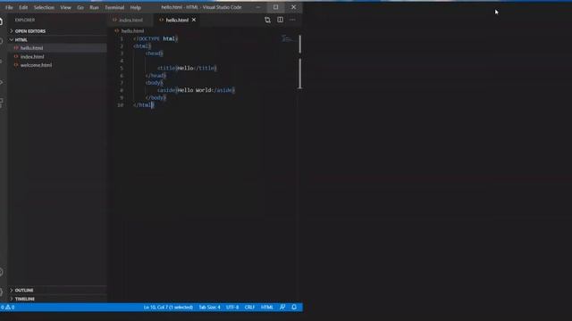
Task: Select the UTF-8 encoding indicator
Action: point(232,307)
